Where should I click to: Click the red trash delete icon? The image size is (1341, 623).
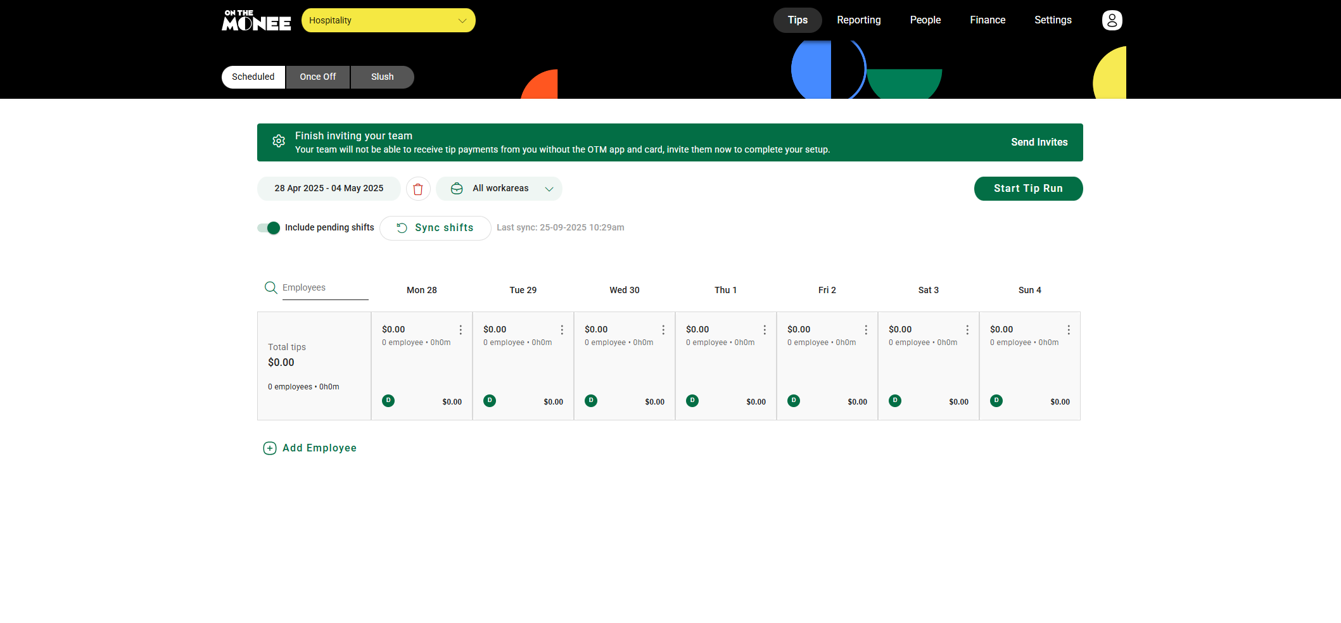418,189
